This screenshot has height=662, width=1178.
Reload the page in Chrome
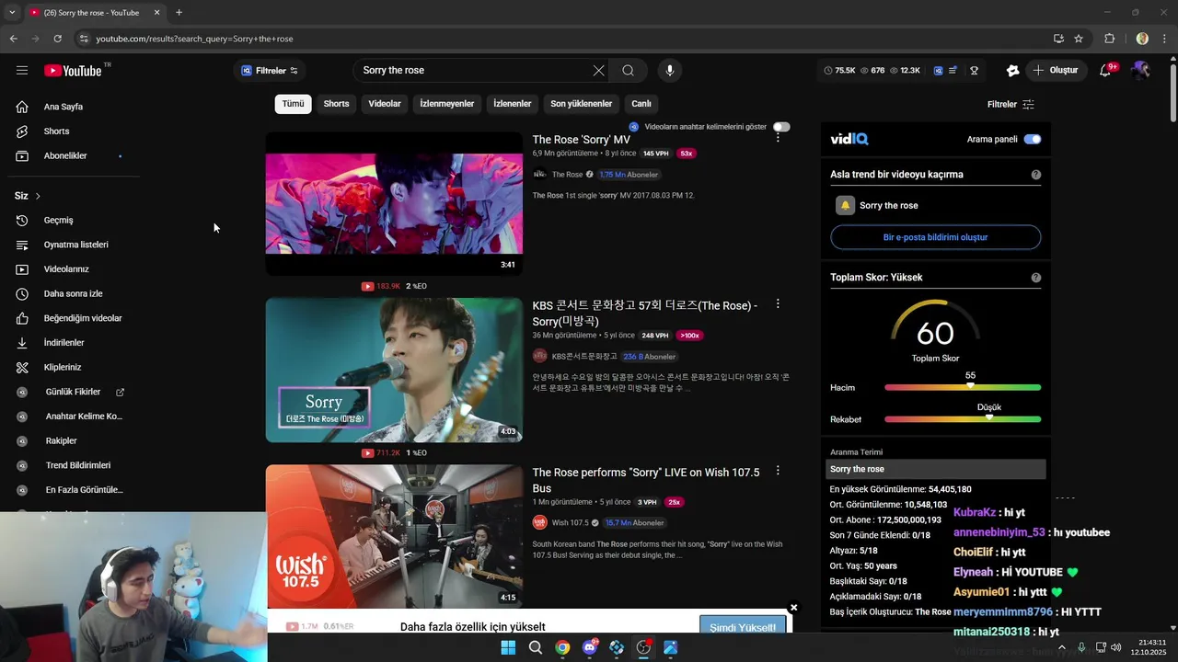[x=57, y=39]
